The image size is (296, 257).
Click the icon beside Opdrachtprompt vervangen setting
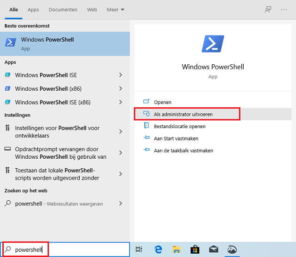(x=8, y=149)
